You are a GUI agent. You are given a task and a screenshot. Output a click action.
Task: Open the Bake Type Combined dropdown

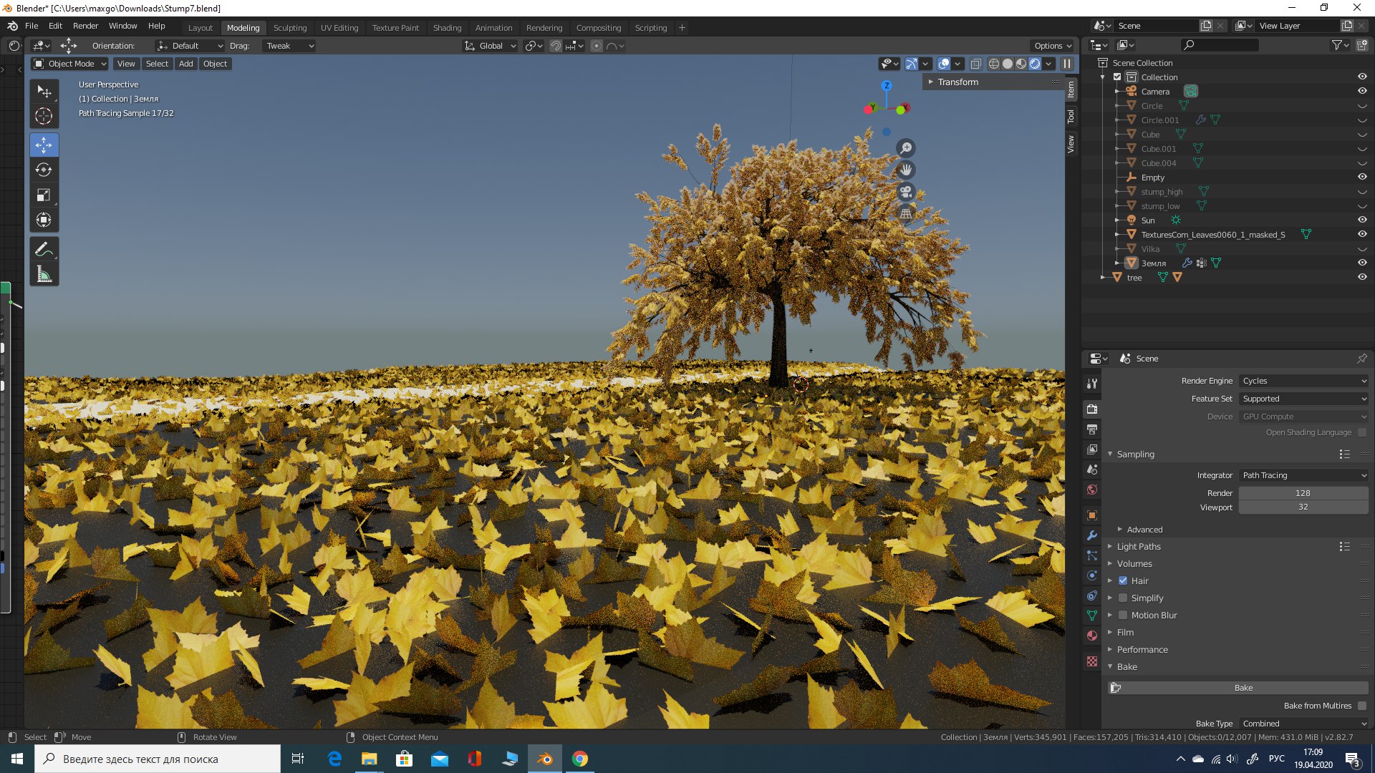tap(1303, 724)
